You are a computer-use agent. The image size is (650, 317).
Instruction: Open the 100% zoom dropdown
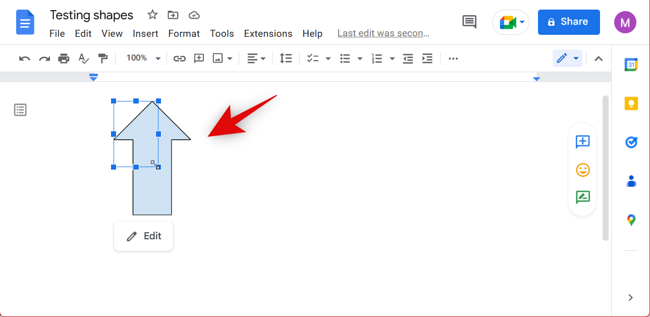[x=143, y=59]
